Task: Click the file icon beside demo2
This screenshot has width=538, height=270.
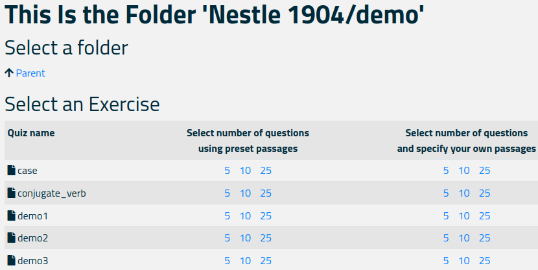Action: (11, 238)
